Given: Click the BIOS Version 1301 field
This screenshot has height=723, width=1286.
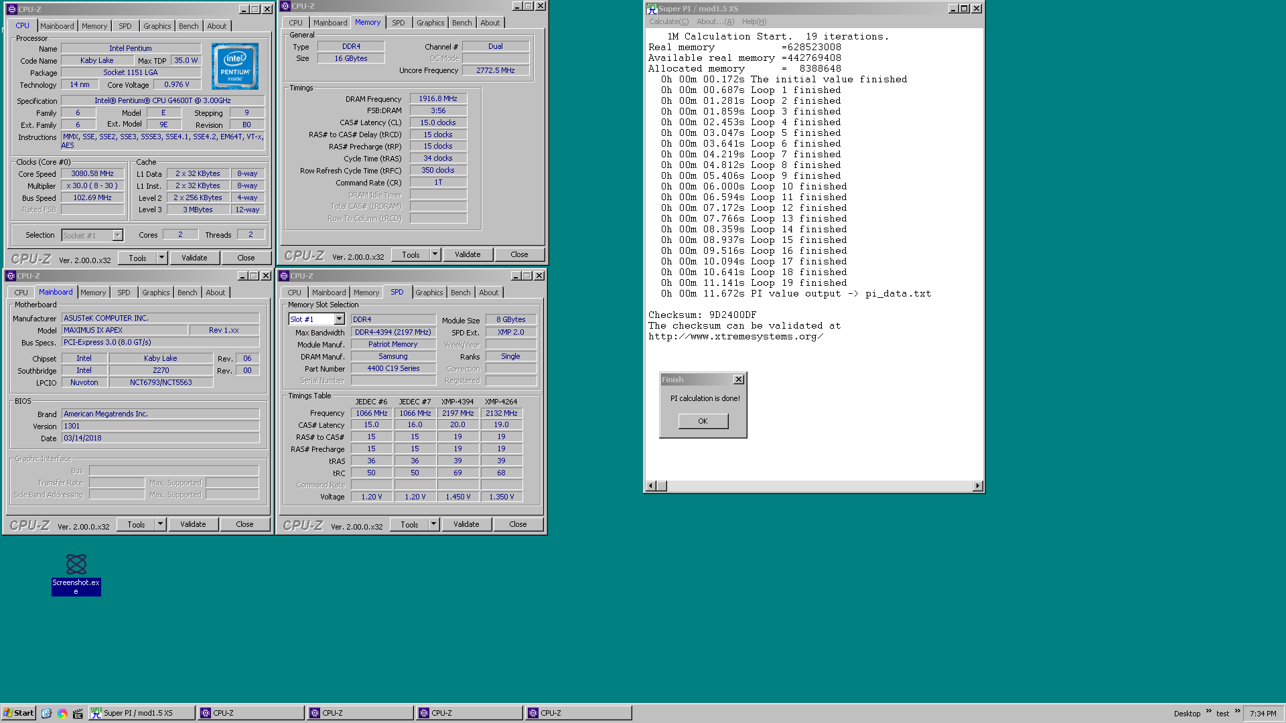Looking at the screenshot, I should [x=160, y=426].
